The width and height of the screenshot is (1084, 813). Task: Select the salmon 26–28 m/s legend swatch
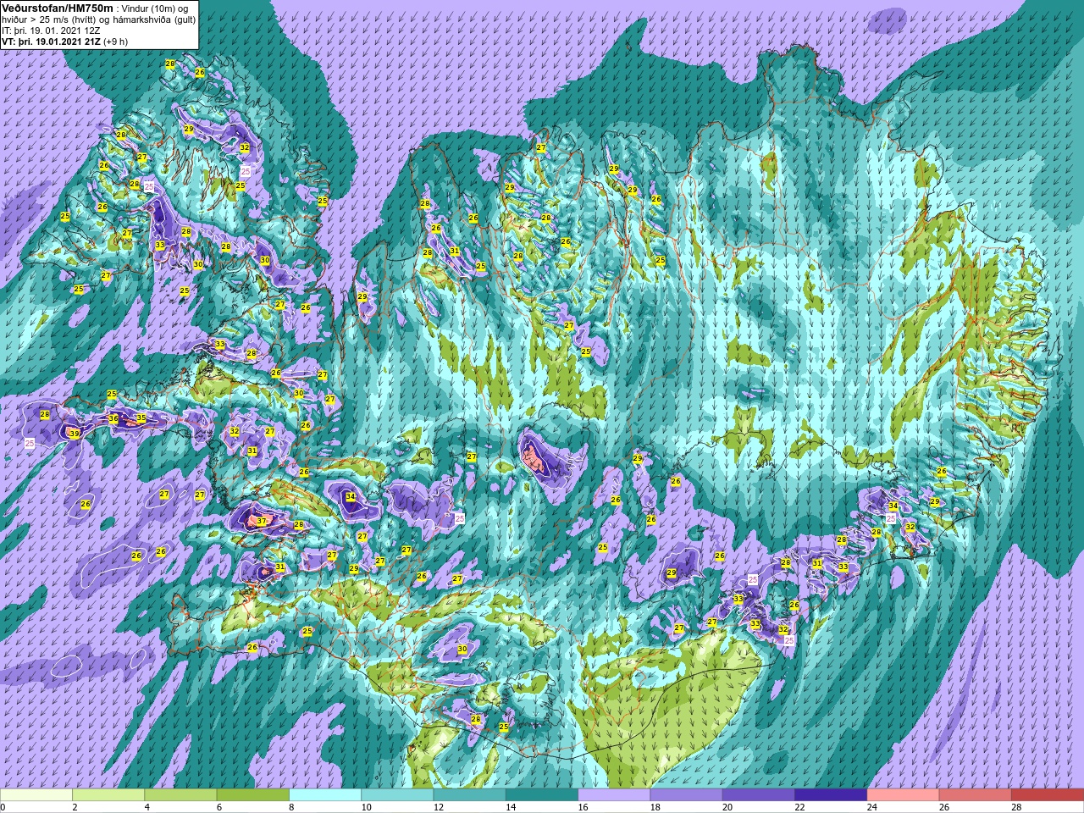[975, 795]
